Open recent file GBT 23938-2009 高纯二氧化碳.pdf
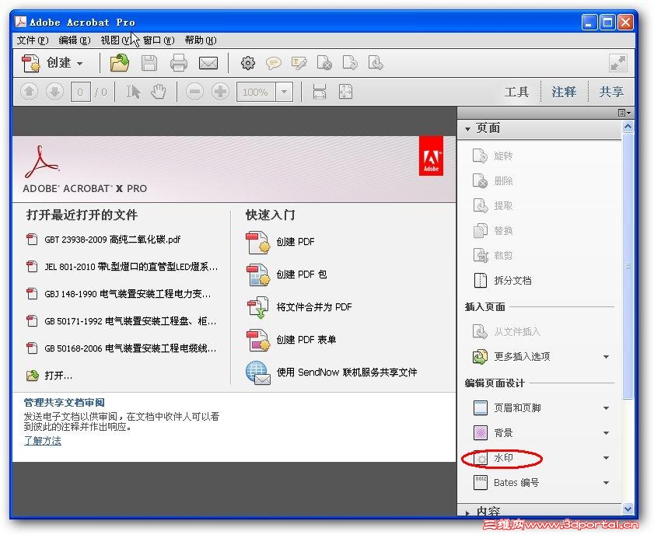 point(103,240)
